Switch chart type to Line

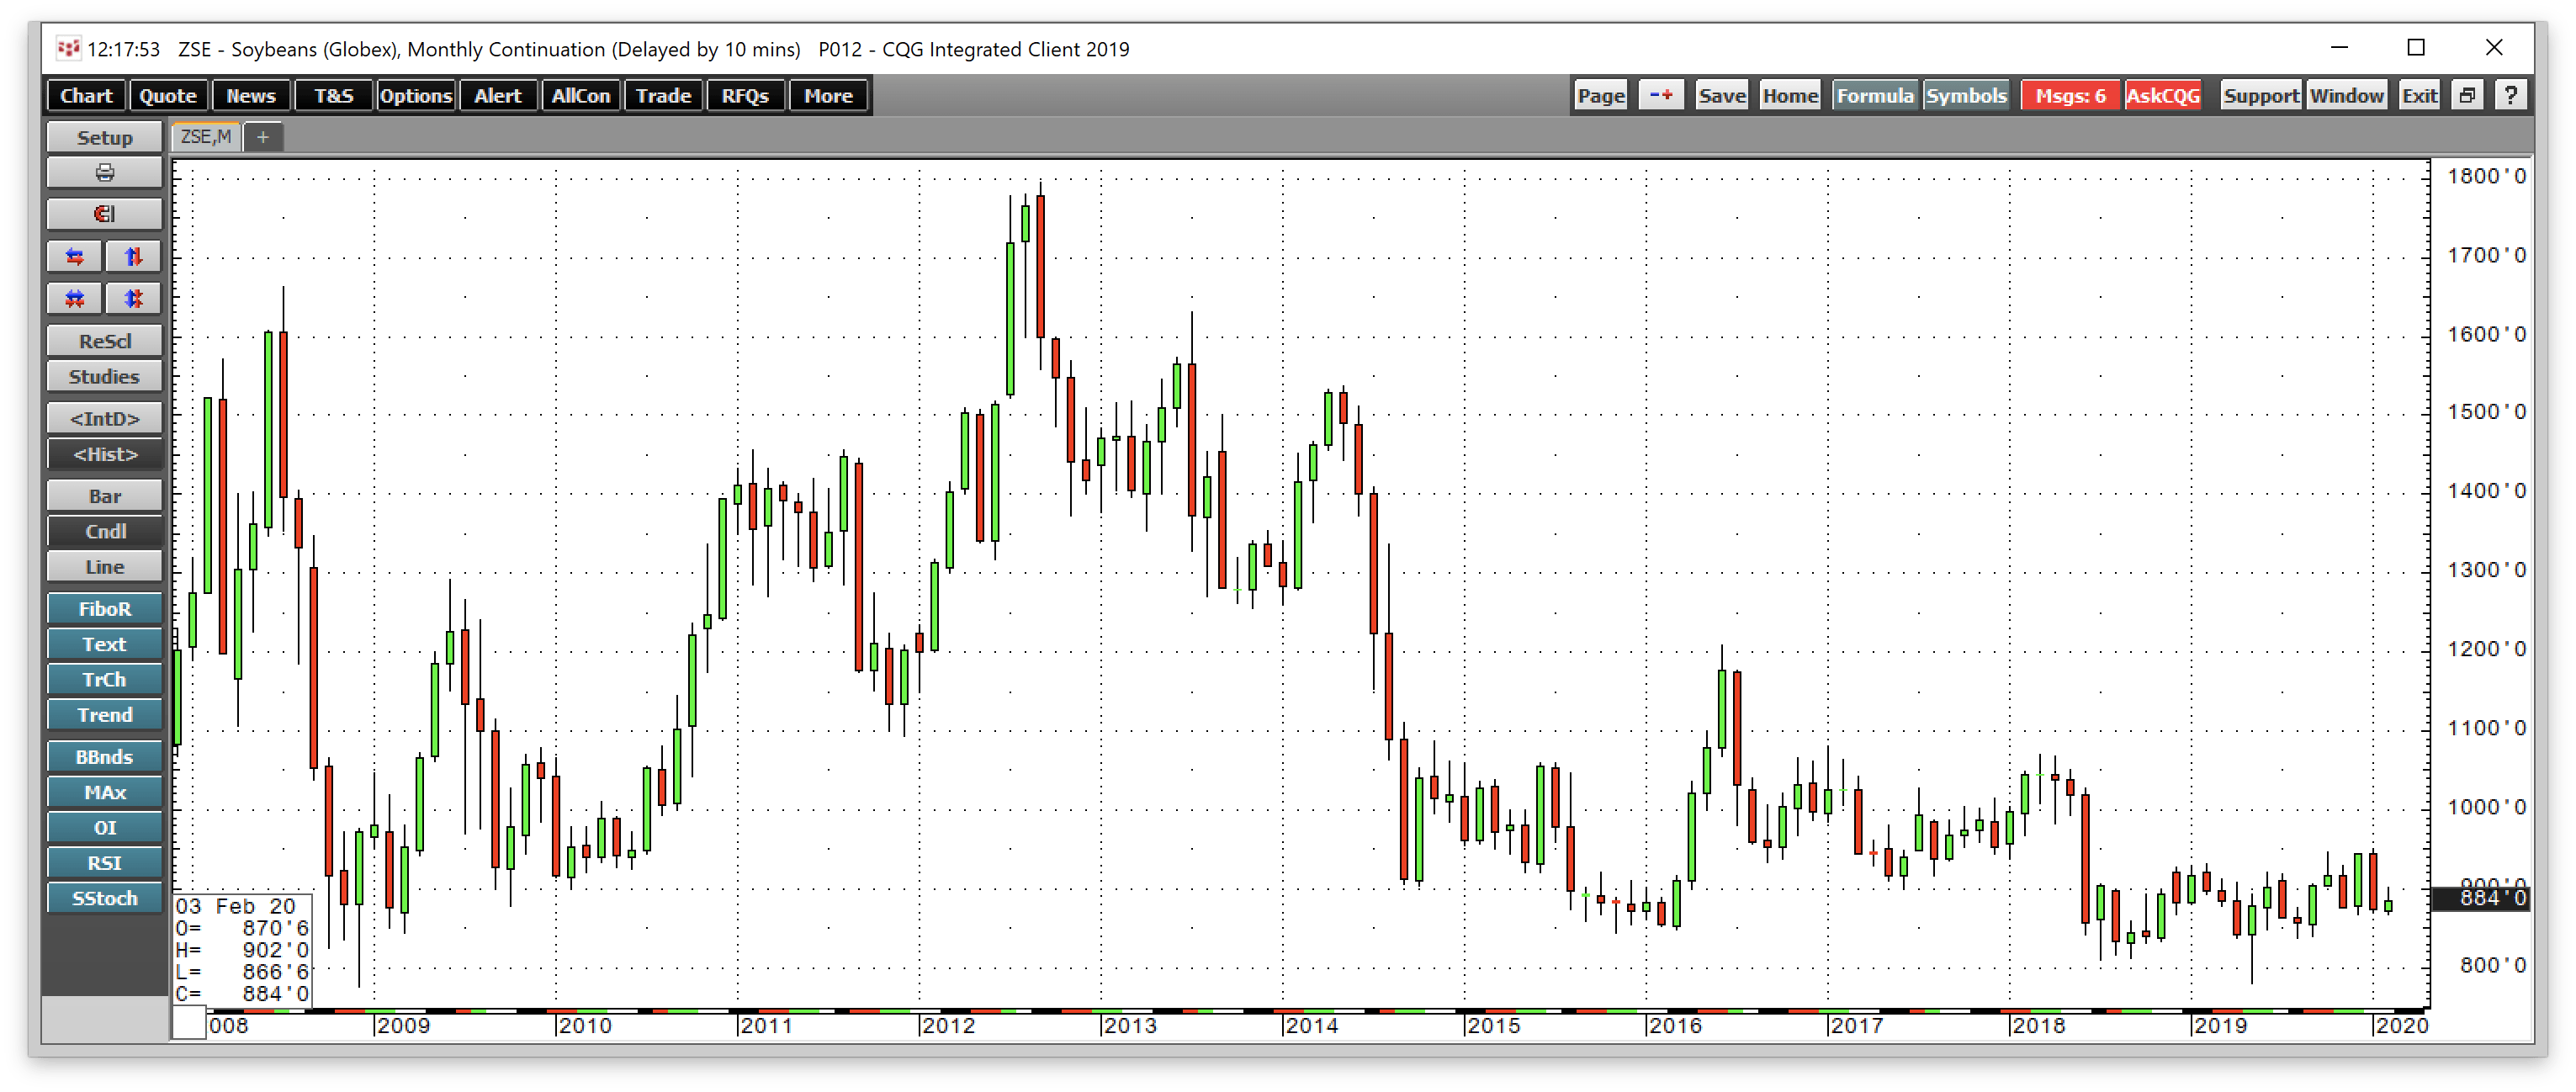pos(104,567)
